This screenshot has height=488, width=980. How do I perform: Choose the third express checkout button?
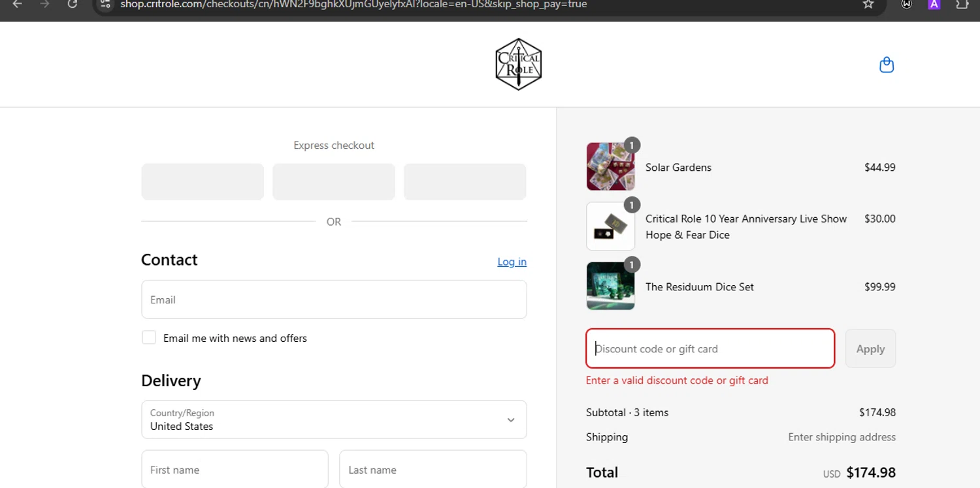[465, 181]
